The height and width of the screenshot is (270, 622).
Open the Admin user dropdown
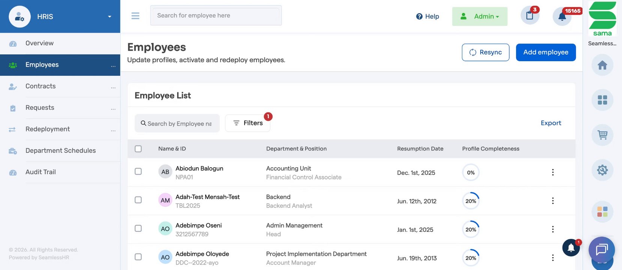pyautogui.click(x=479, y=16)
